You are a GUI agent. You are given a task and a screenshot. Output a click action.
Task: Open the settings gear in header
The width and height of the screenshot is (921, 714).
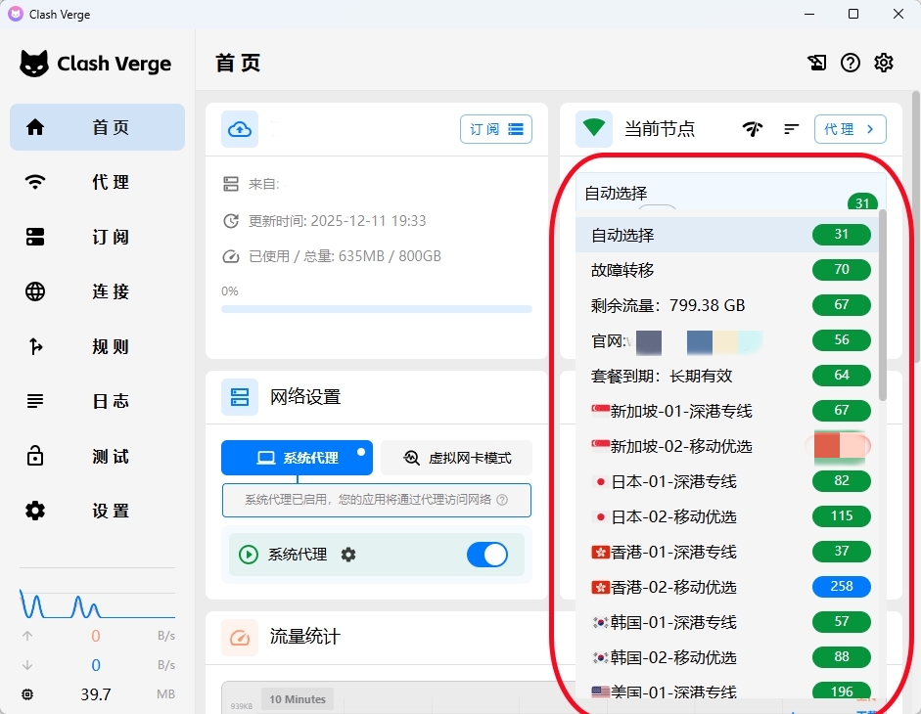pyautogui.click(x=884, y=63)
